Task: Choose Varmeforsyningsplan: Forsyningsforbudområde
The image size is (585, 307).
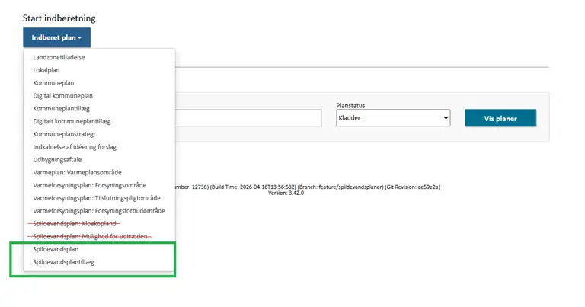Action: [x=98, y=210]
